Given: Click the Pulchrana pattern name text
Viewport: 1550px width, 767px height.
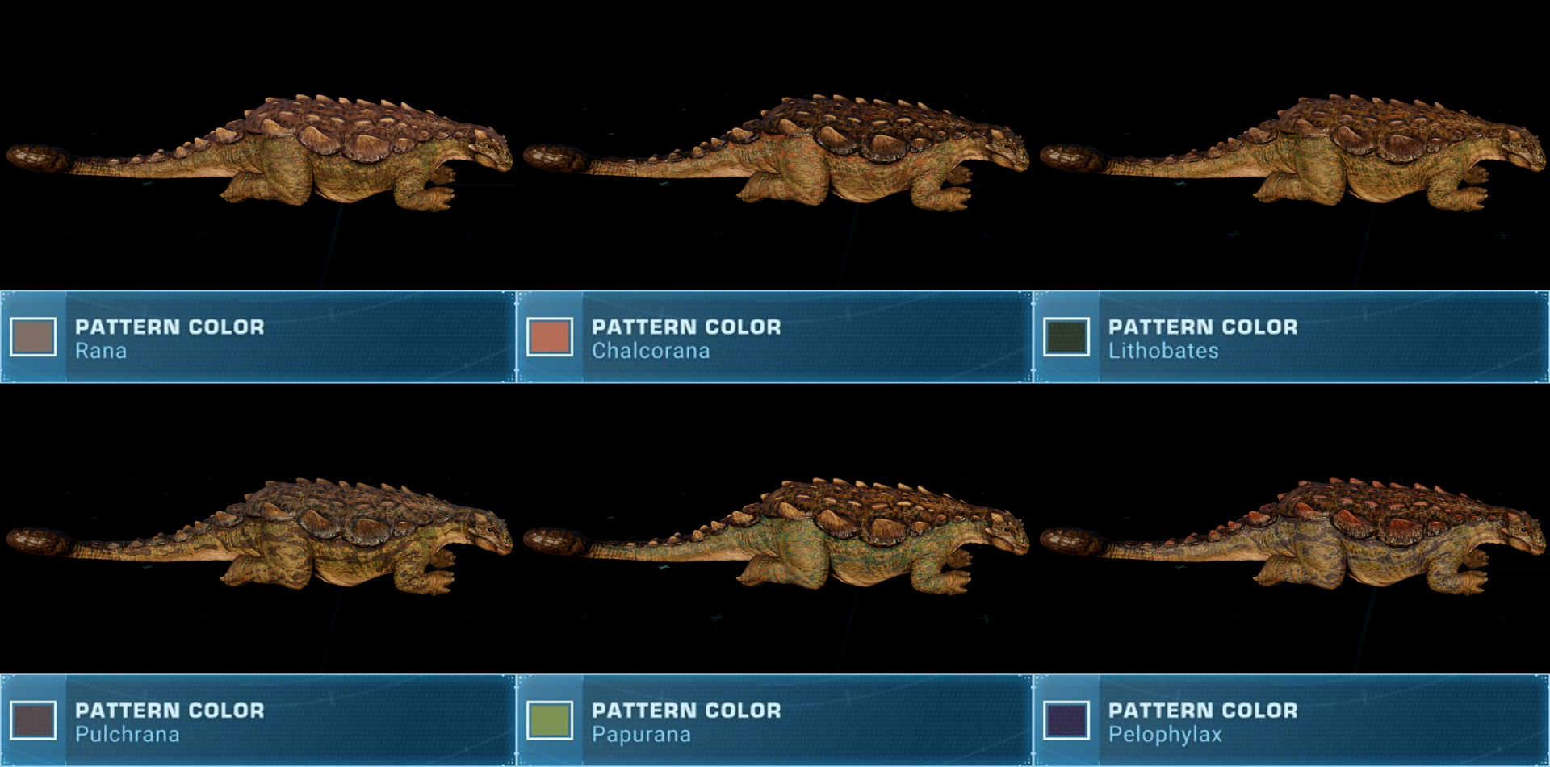Looking at the screenshot, I should pyautogui.click(x=128, y=734).
